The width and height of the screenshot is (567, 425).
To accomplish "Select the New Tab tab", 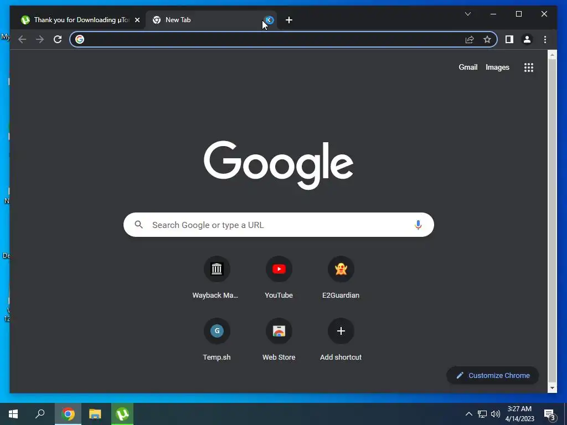I will pos(211,20).
